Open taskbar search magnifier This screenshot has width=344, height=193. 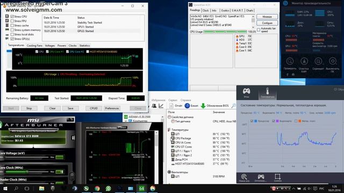[16, 188]
